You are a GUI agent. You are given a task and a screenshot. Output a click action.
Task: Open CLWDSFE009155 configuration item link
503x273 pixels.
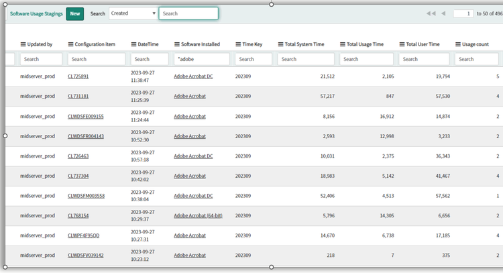coord(86,117)
